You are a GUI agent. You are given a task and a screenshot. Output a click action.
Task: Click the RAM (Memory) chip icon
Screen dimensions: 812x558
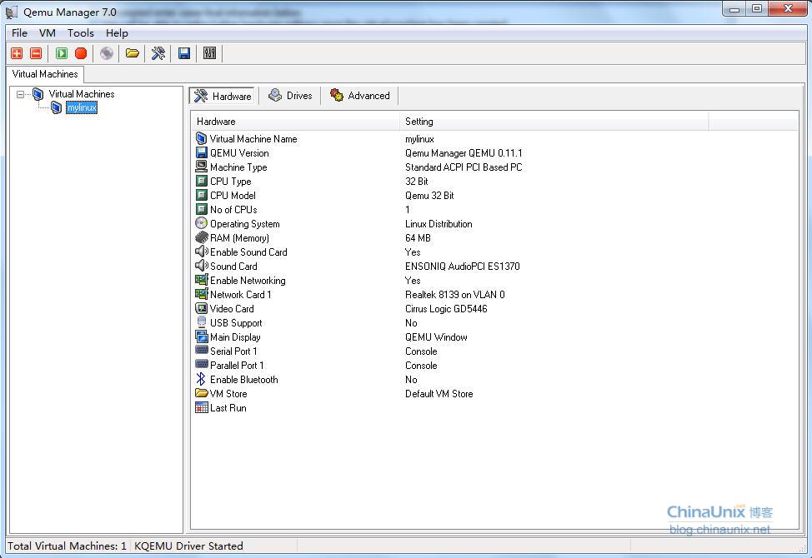click(x=202, y=237)
